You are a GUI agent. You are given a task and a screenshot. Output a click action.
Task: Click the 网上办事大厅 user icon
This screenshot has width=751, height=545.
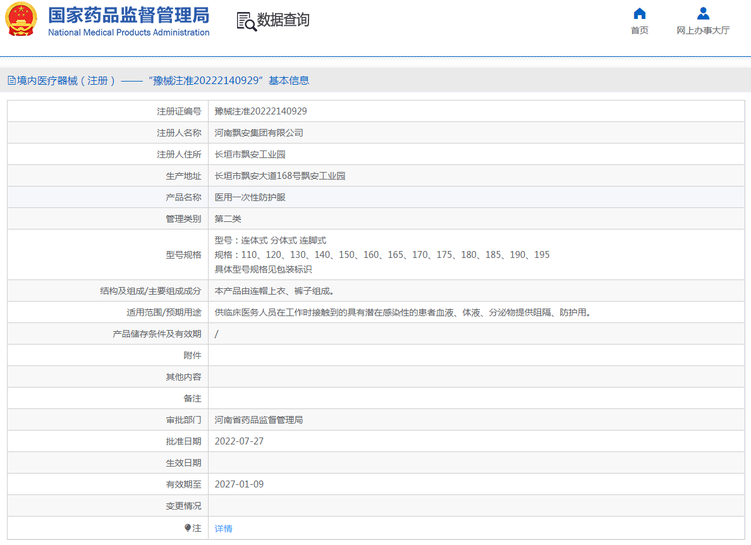coord(703,14)
